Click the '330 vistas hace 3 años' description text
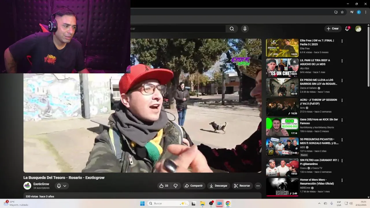Screen dimensions: 370x208 click(40, 196)
